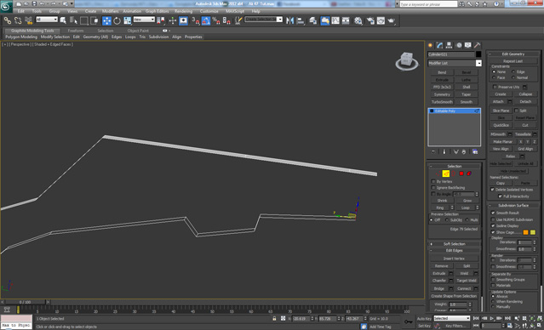Select the Bind to Space Warp tool
This screenshot has height=330, width=544.
28,20
